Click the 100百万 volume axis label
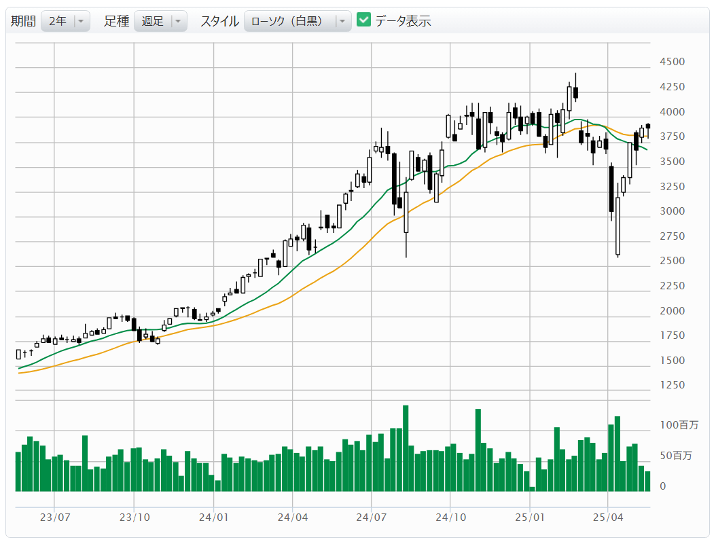Image resolution: width=716 pixels, height=544 pixels. point(679,425)
